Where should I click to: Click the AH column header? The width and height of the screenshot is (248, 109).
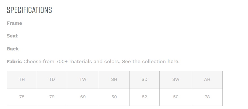pos(207,79)
